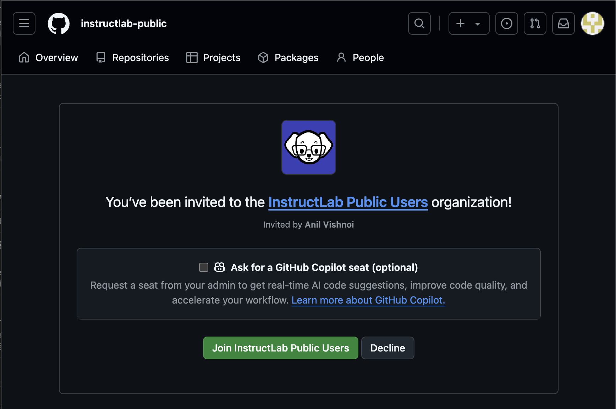616x409 pixels.
Task: Go to the Overview tab
Action: 48,58
